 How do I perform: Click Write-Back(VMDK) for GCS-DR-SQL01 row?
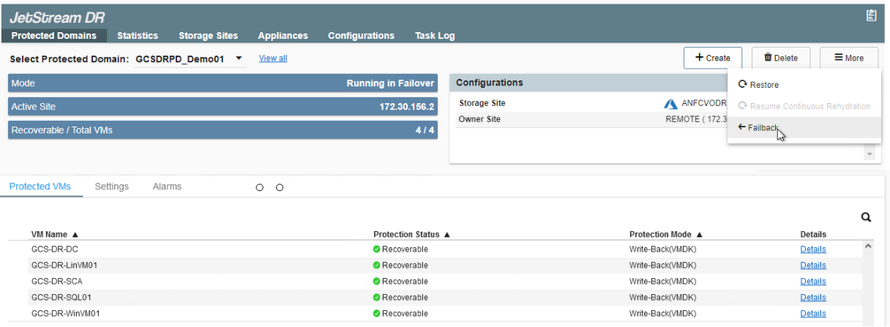pyautogui.click(x=662, y=298)
